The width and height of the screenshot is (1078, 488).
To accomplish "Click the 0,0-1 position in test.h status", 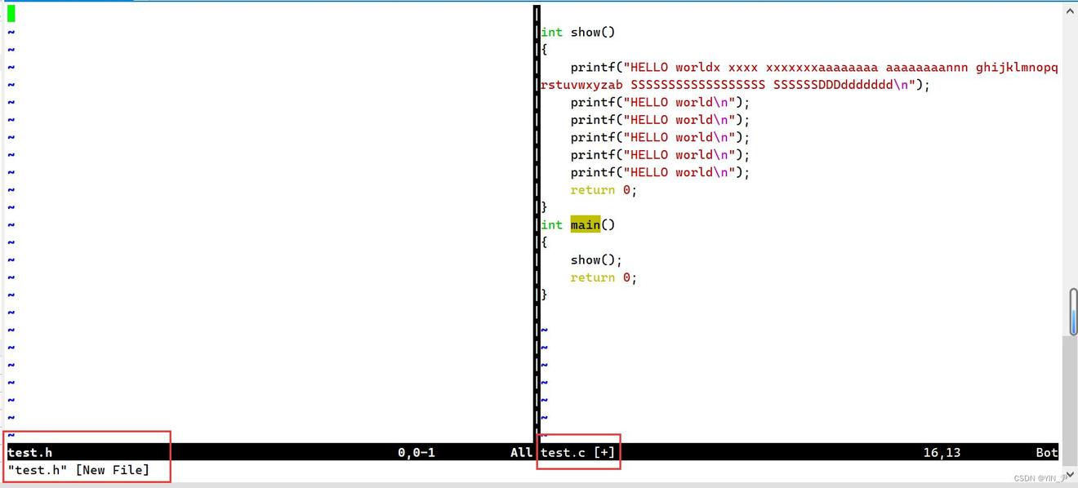I will [x=416, y=452].
